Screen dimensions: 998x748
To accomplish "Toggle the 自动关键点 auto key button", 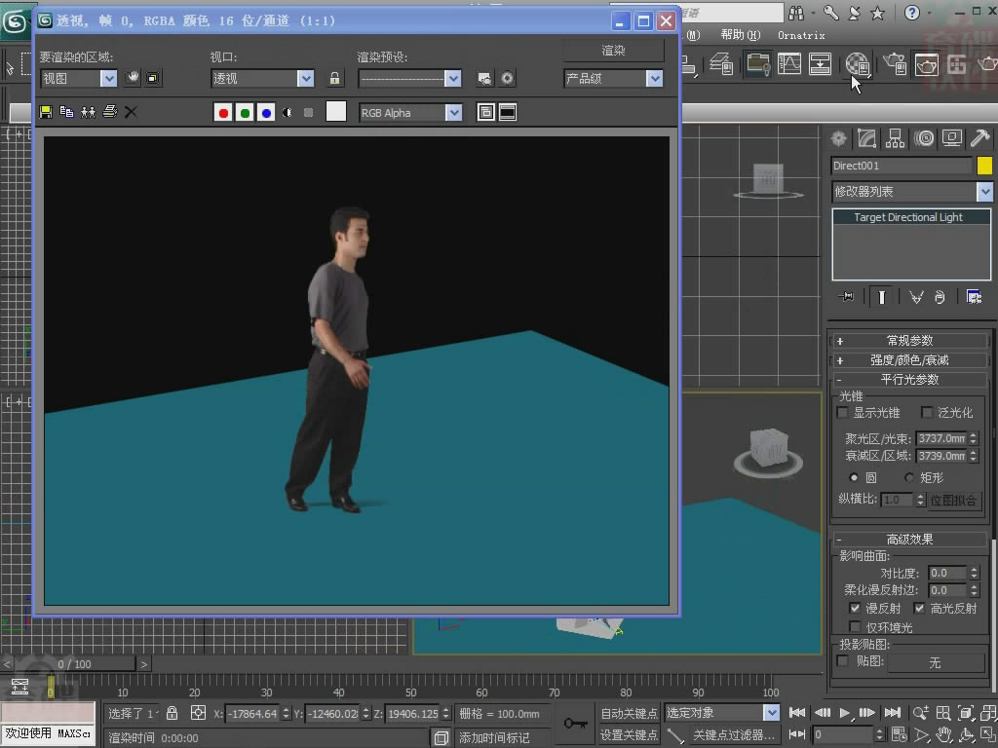I will [x=629, y=713].
